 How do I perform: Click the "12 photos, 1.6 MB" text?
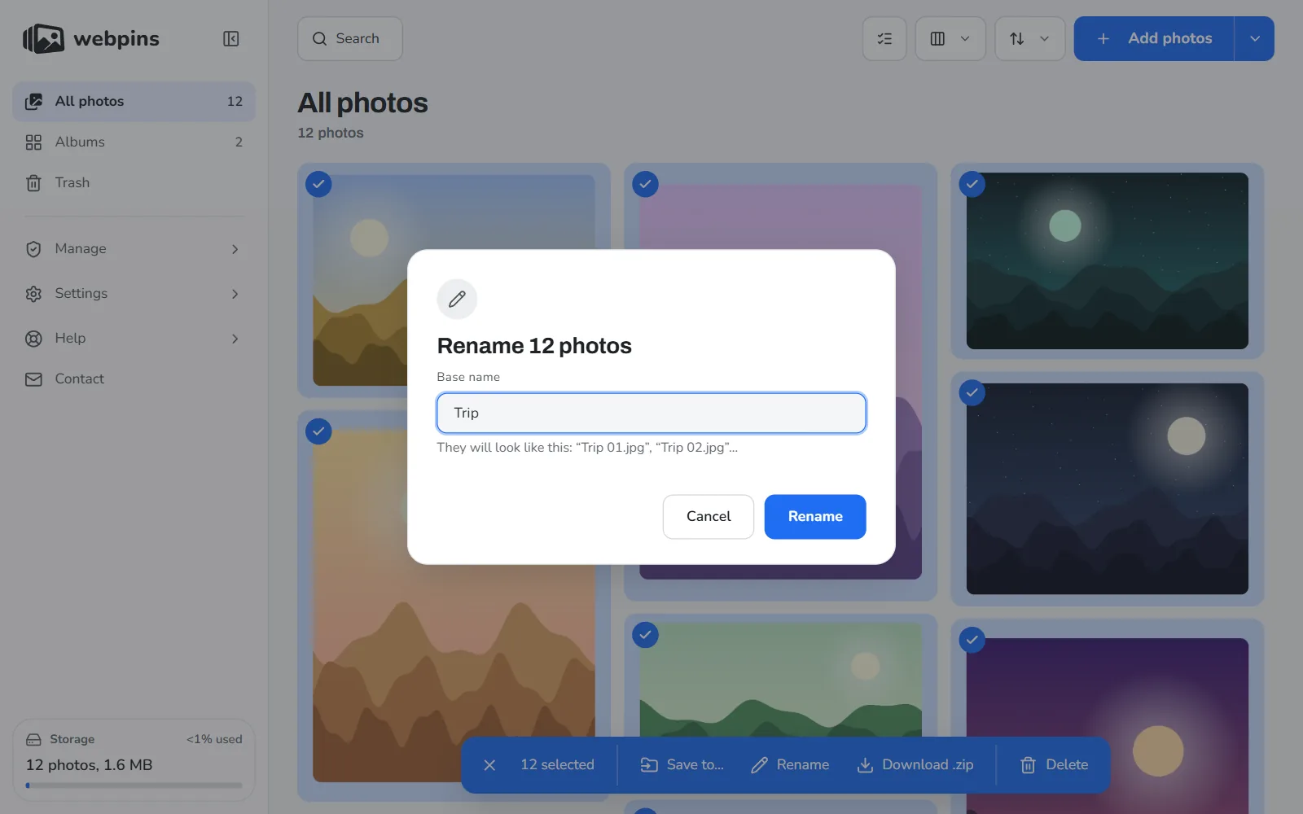90,765
